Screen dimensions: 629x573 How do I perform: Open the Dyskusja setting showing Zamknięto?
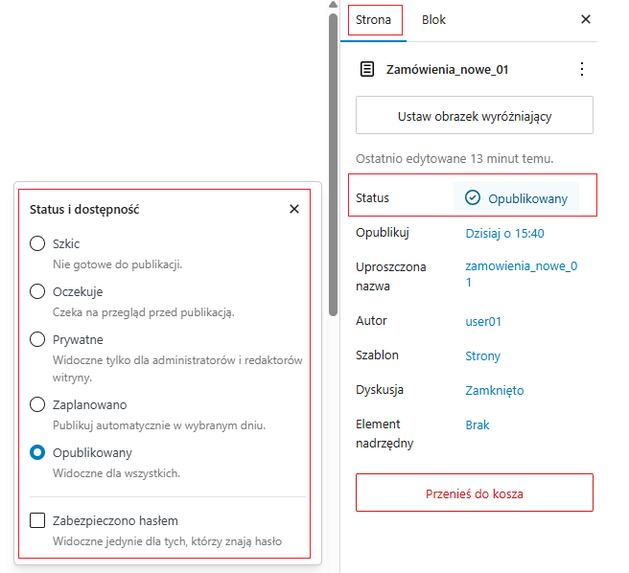[x=494, y=390]
